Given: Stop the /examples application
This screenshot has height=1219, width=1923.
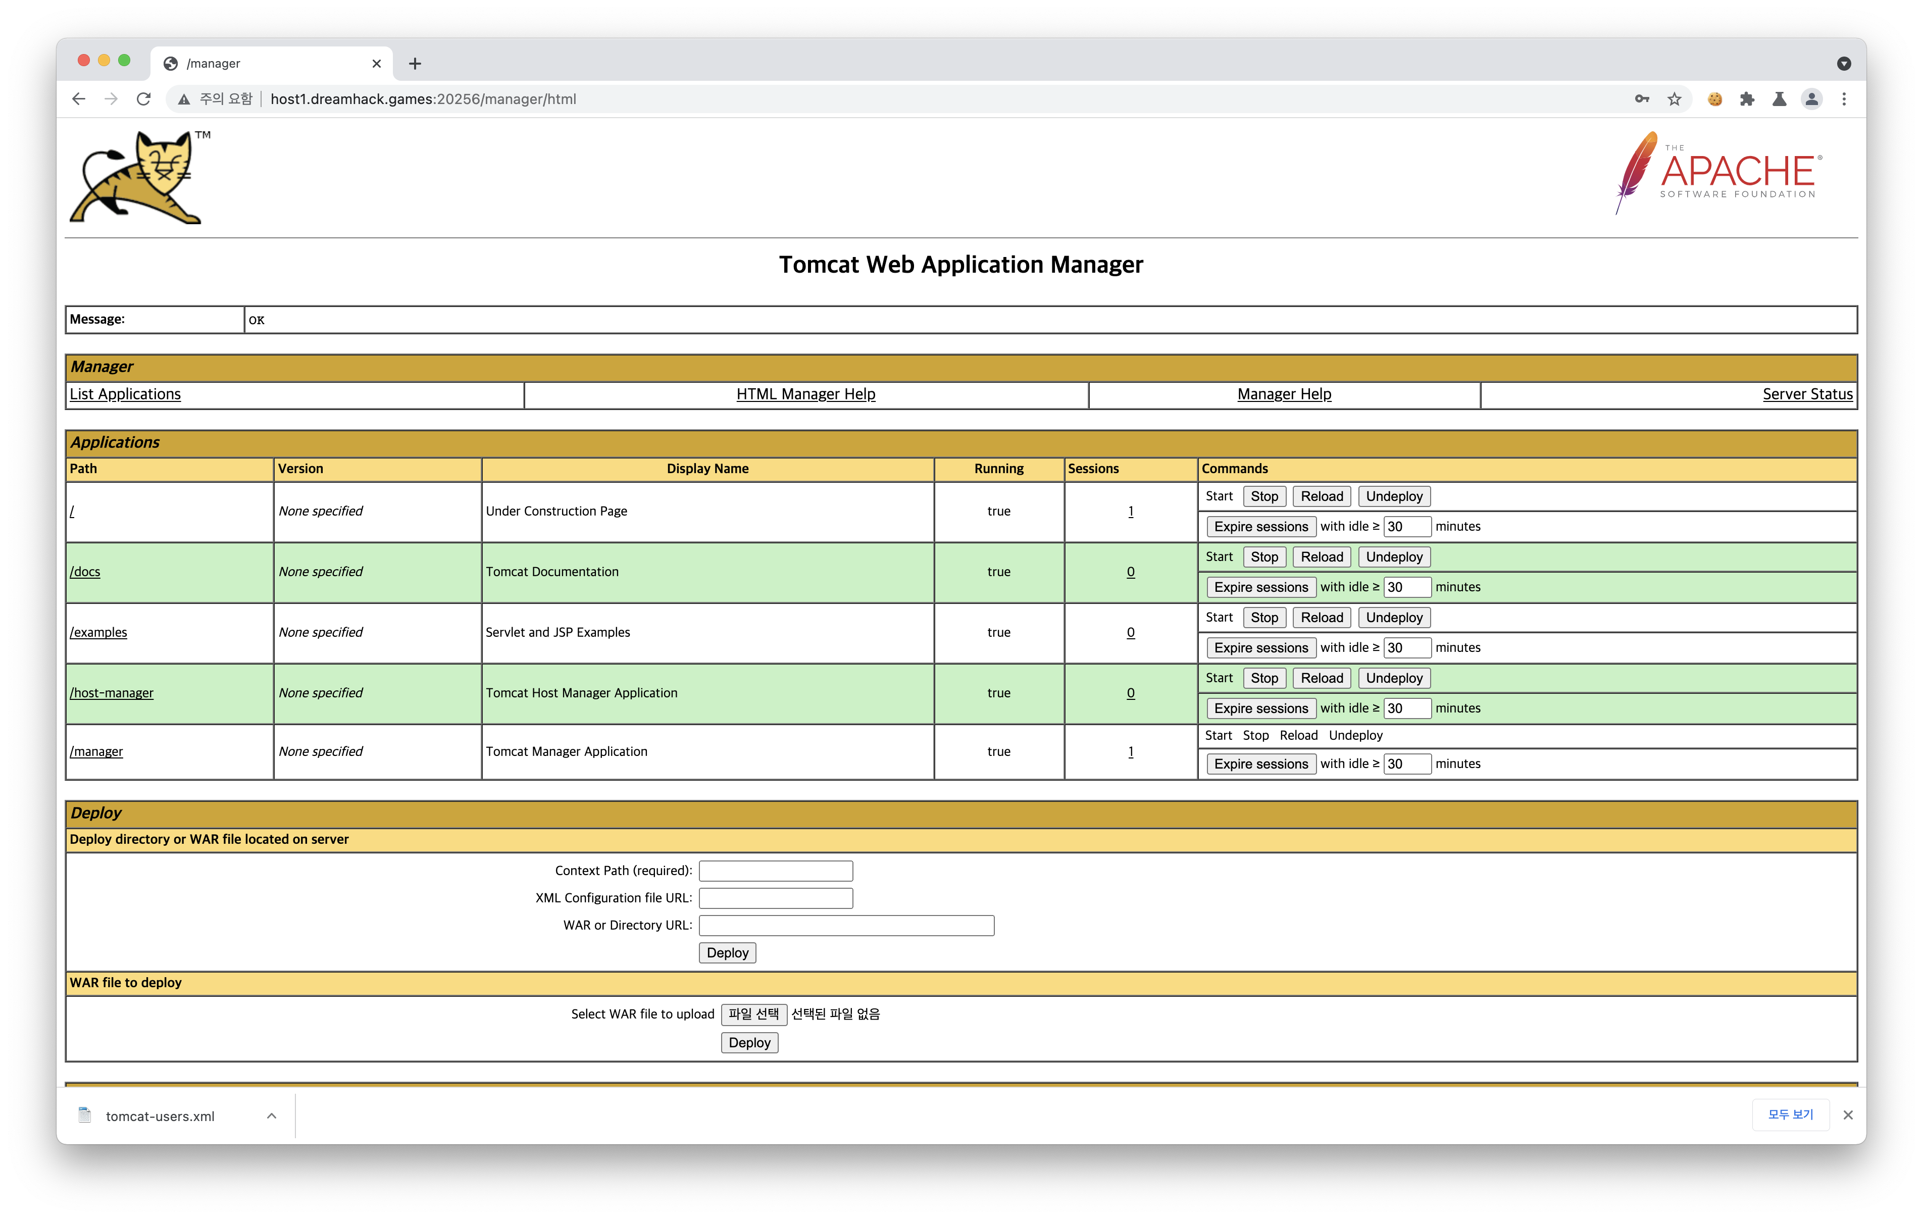Looking at the screenshot, I should pyautogui.click(x=1264, y=618).
